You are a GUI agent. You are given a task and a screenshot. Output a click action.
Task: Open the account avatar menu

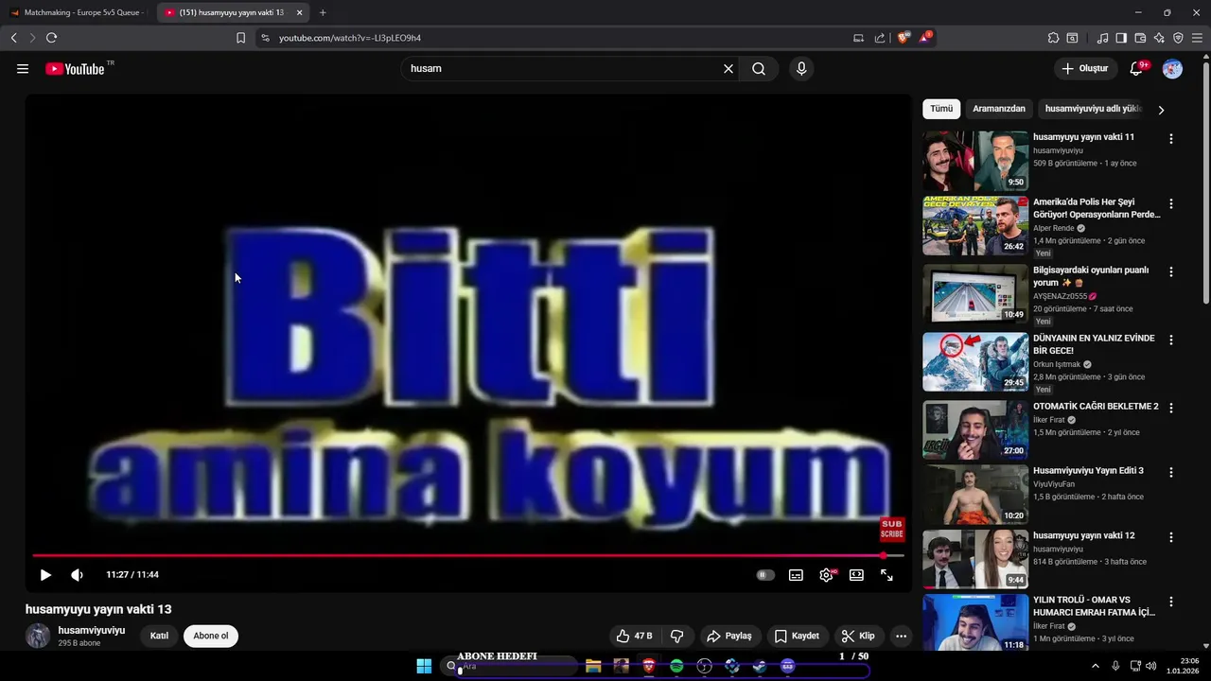1172,69
